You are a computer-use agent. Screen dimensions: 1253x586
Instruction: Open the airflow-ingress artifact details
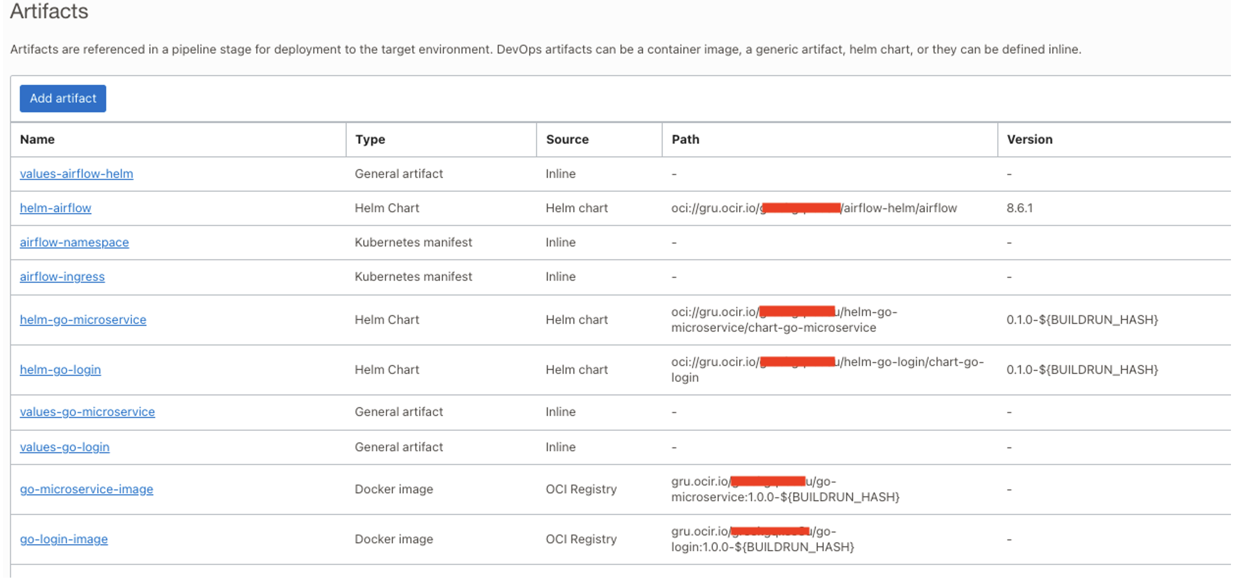click(x=62, y=276)
